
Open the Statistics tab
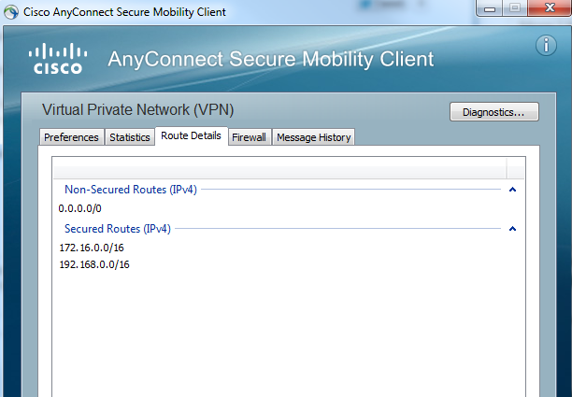click(130, 137)
